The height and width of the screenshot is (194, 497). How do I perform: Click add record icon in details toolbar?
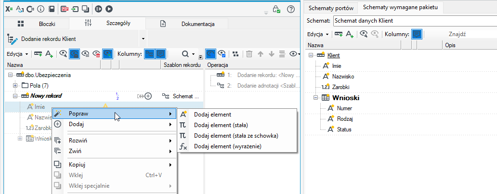click(39, 54)
